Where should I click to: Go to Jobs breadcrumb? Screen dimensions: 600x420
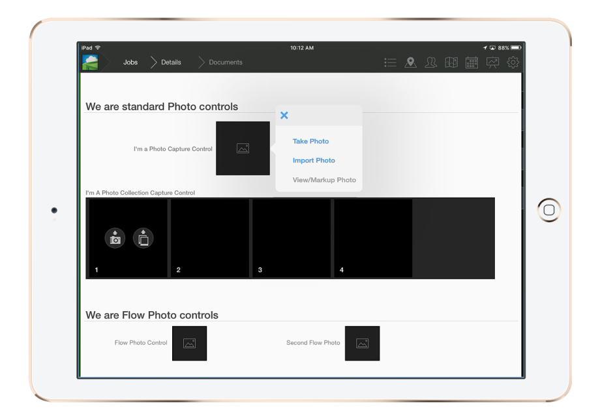click(x=130, y=63)
